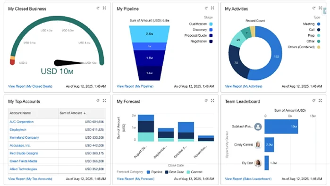Screen dimensions: 330x186
Task: Open the Red Studio Designs account
Action: coord(24,153)
